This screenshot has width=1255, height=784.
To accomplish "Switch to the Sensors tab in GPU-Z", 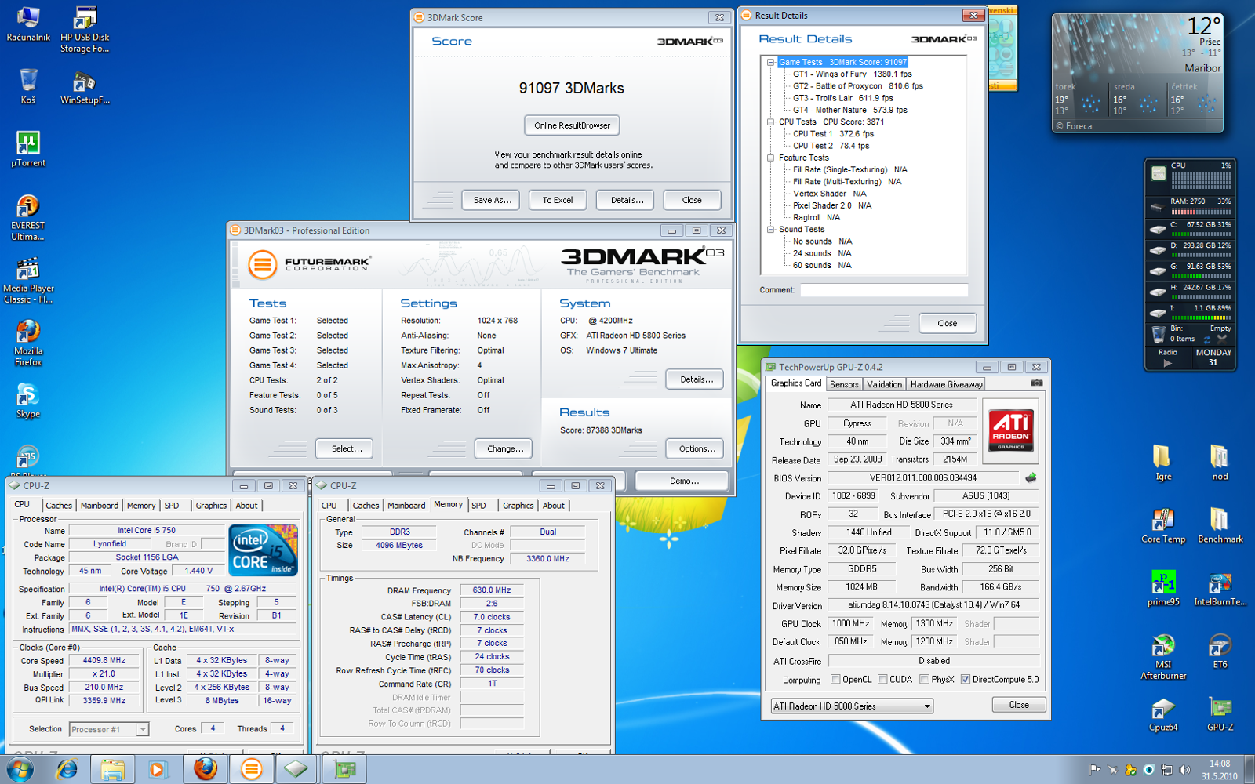I will click(x=844, y=384).
